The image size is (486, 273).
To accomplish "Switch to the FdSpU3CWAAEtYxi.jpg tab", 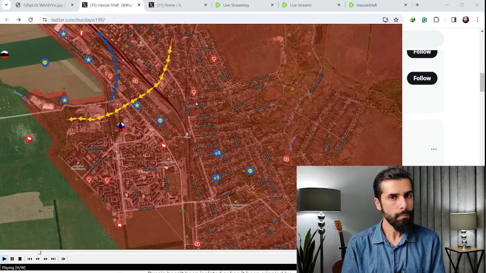I will pos(45,5).
